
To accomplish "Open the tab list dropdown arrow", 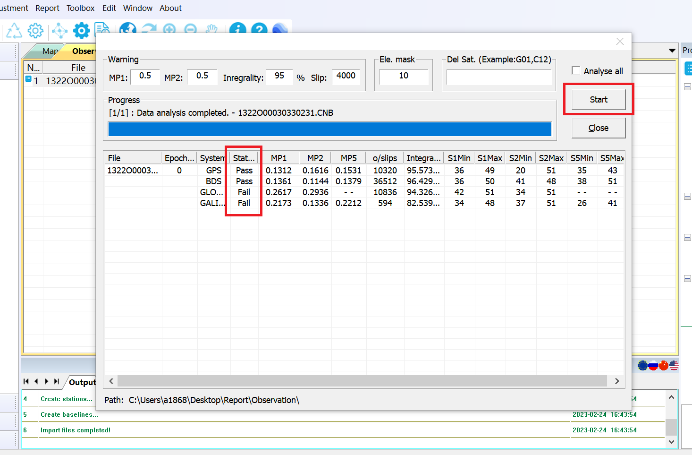I will point(672,51).
